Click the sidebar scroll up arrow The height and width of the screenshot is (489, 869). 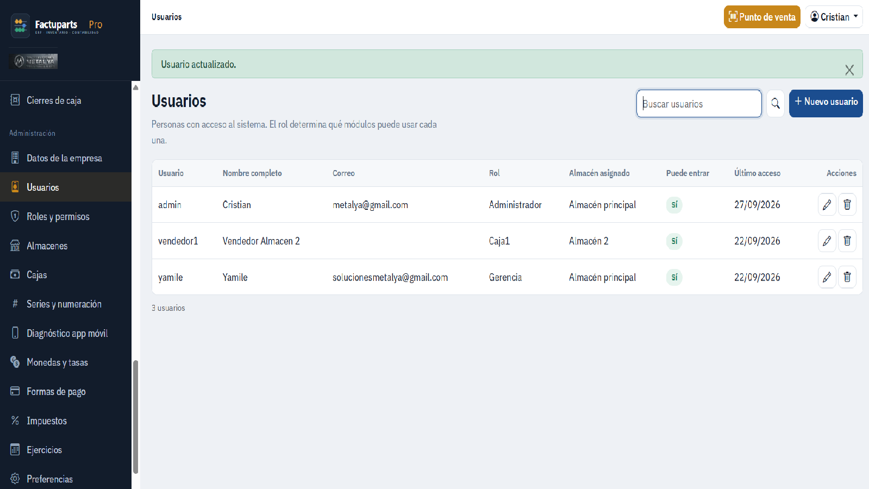click(136, 87)
